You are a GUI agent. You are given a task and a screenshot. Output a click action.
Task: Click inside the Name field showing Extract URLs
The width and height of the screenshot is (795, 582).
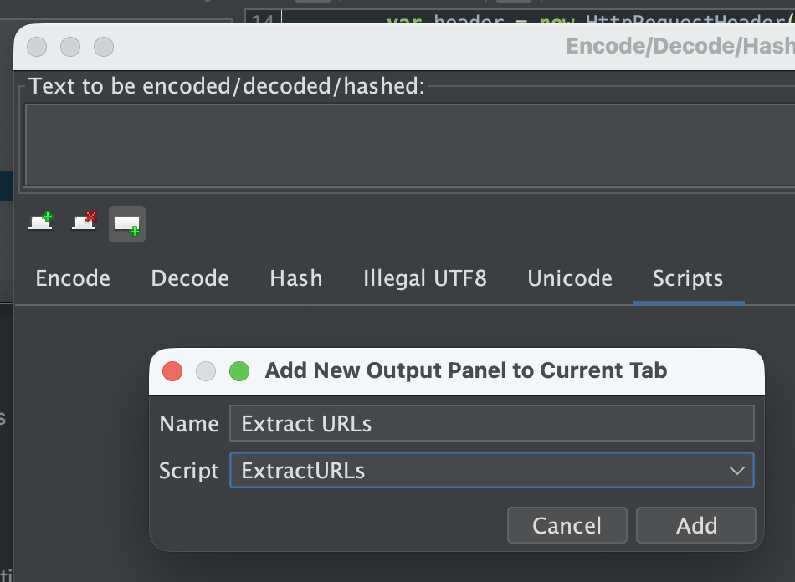[491, 423]
